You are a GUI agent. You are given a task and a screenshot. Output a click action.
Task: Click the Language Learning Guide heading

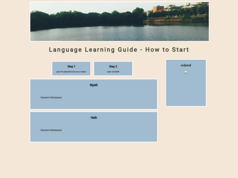click(x=119, y=50)
